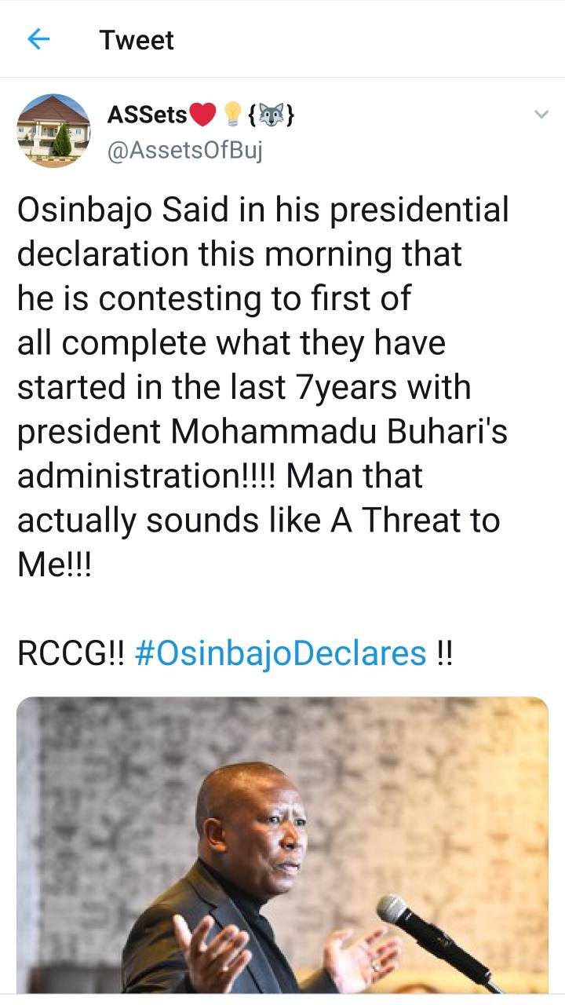The height and width of the screenshot is (1005, 565).
Task: Open the house profile avatar
Action: [54, 130]
